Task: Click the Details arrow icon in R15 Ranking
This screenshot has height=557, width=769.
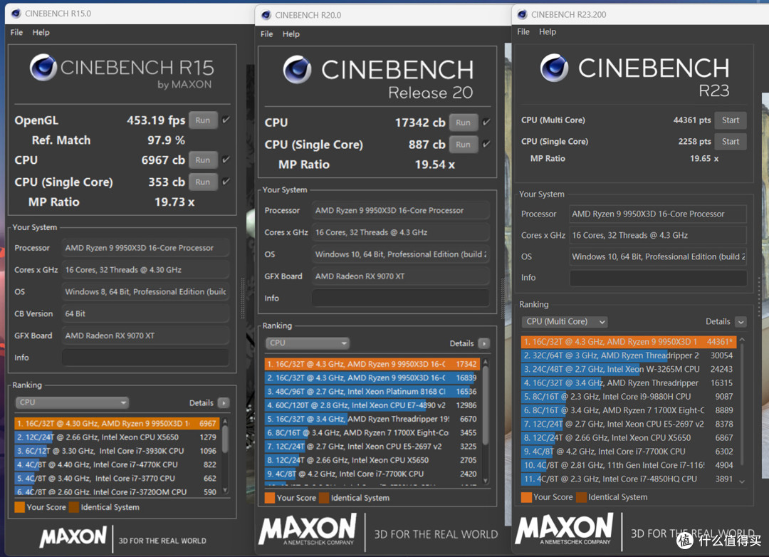Action: (224, 403)
